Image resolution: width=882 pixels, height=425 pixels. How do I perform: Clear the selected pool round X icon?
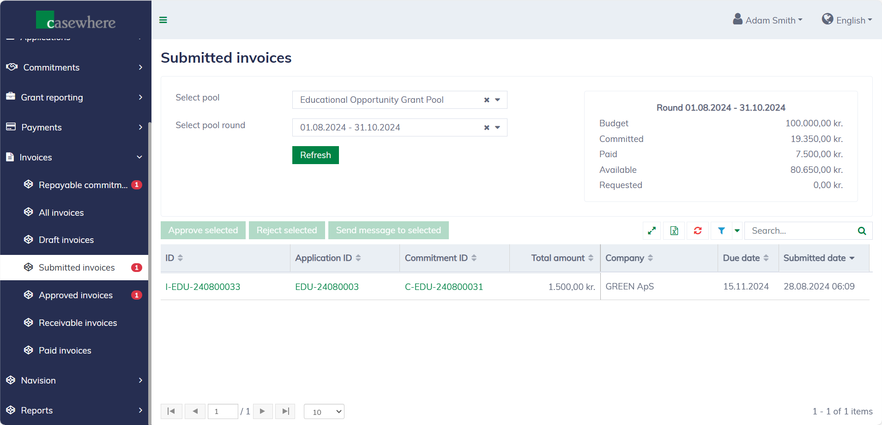(486, 128)
